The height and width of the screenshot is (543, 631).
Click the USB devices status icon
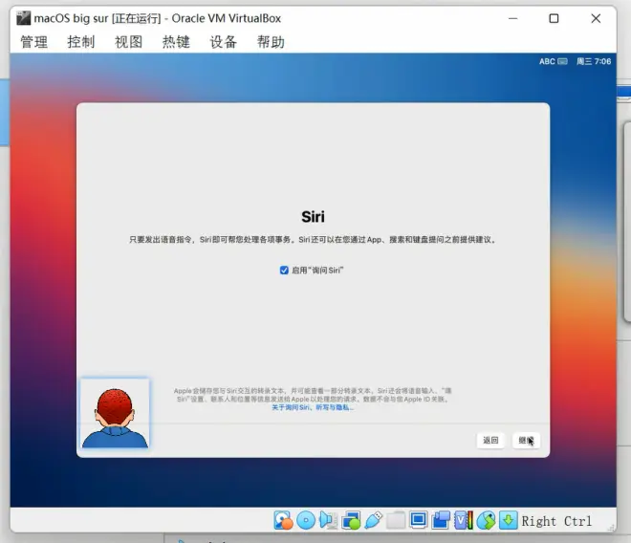coord(373,520)
